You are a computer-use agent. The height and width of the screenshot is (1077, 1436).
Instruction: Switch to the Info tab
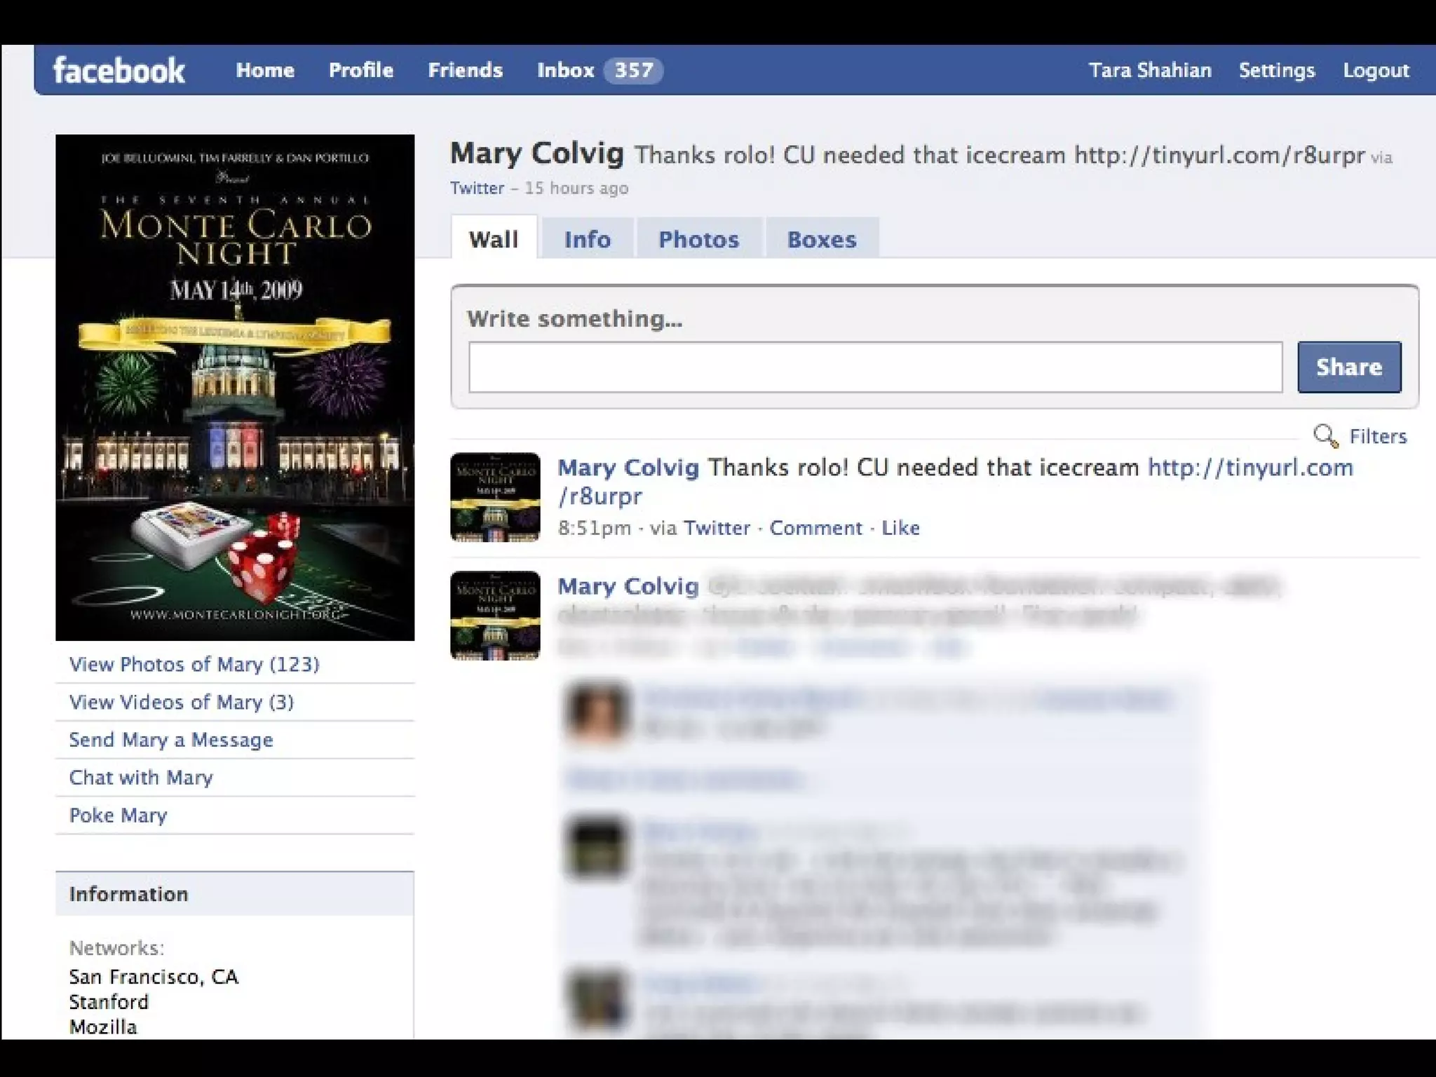587,240
